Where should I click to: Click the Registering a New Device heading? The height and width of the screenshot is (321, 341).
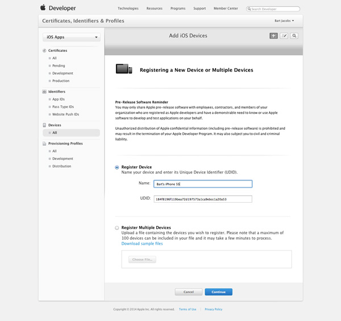click(197, 70)
